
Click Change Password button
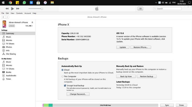78,94
